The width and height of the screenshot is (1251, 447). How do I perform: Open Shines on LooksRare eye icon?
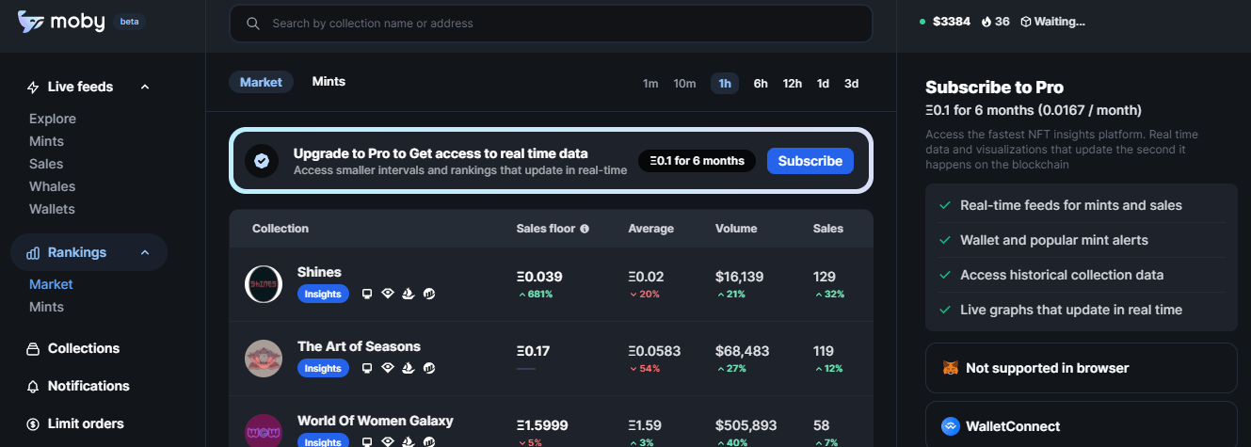tap(387, 295)
